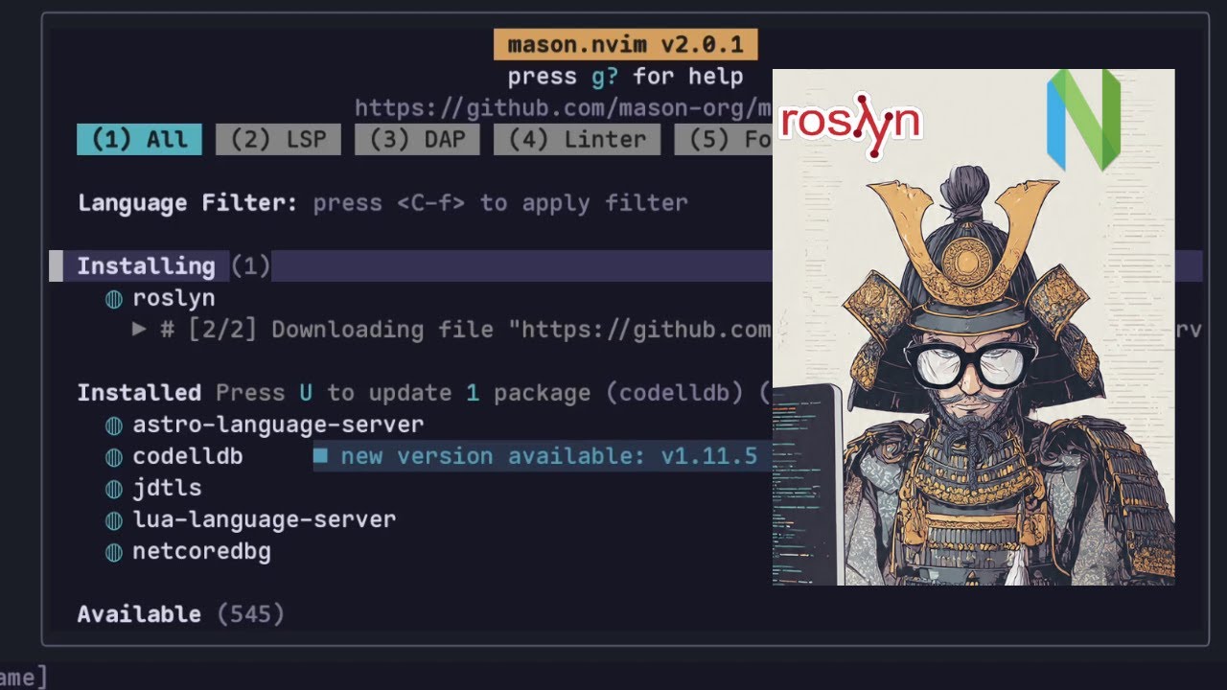Click the Installed section header

tap(139, 393)
